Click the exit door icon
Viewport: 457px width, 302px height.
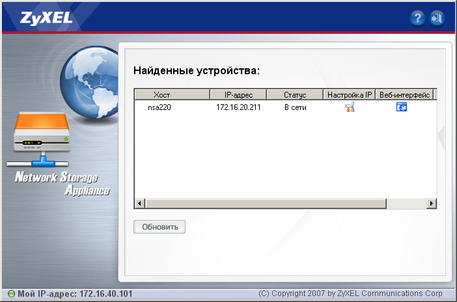(x=437, y=18)
